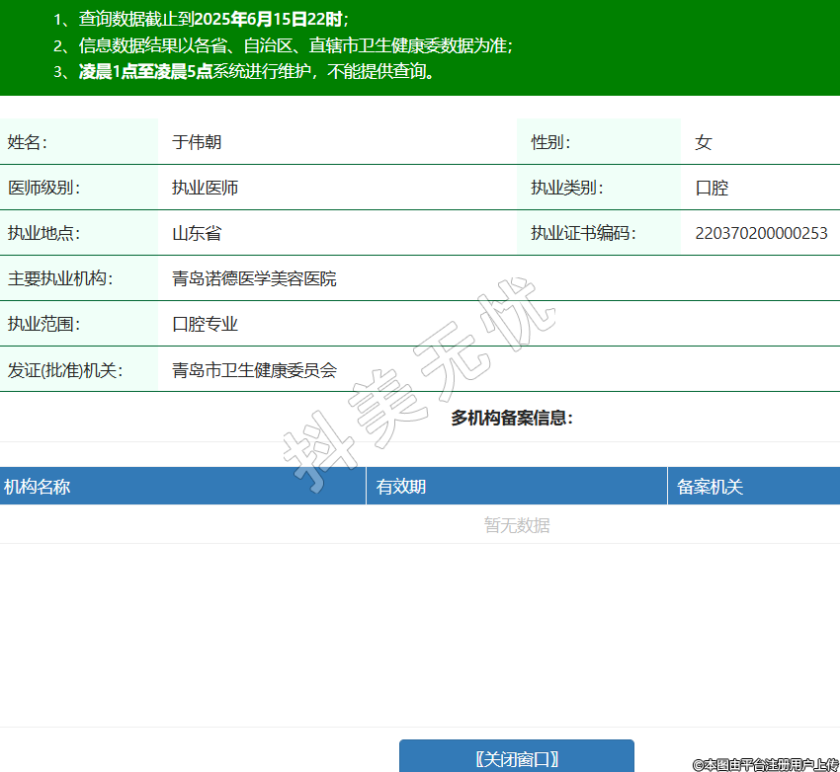Image resolution: width=840 pixels, height=772 pixels.
Task: Click the 执业类别 value 口腔
Action: tap(712, 188)
